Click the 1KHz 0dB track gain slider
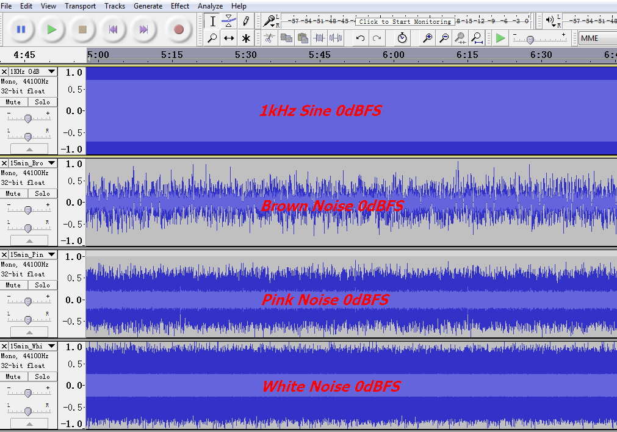Screen dimensions: 617x432 coord(28,118)
